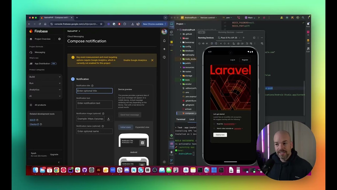Select the Initial state preview tab
Image resolution: width=337 pixels, height=190 pixels.
(x=126, y=127)
